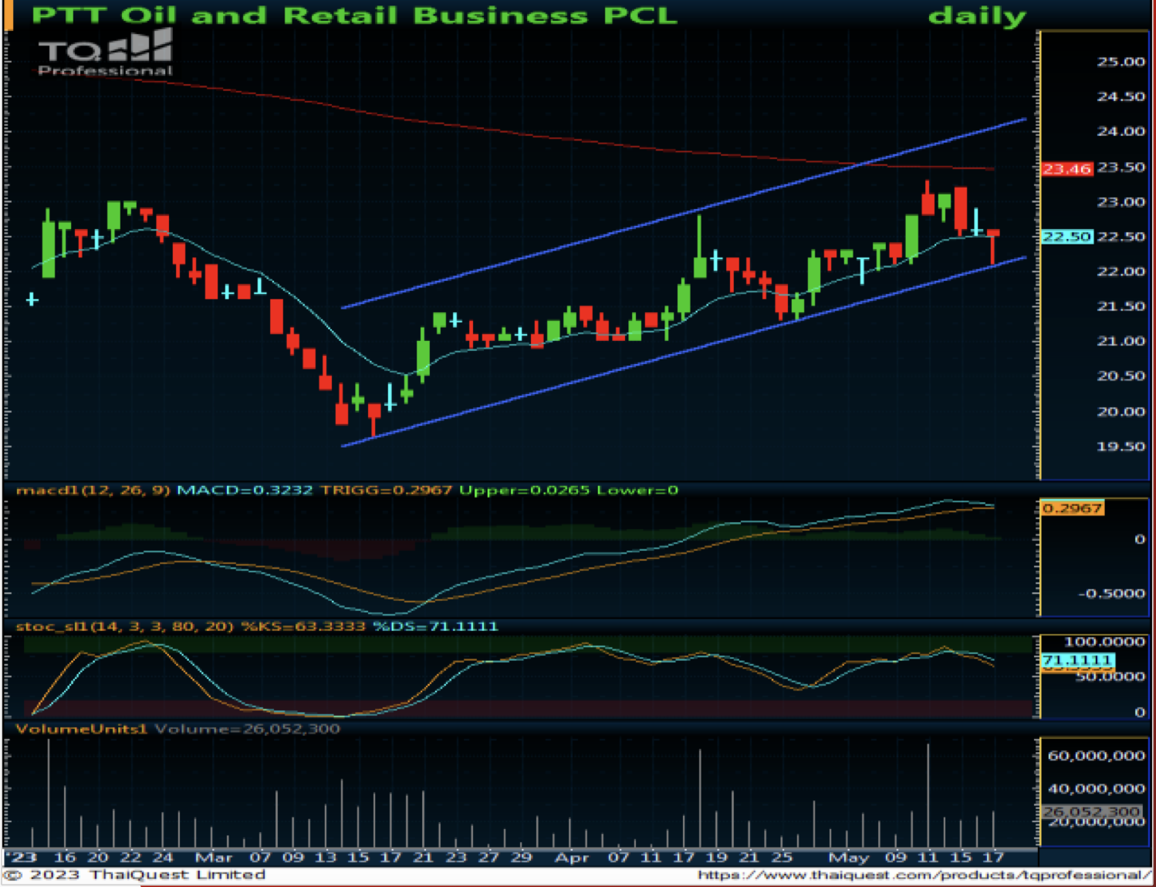Click the -0.5000 MACD axis label
Screen dimensions: 1156x887
(1111, 594)
